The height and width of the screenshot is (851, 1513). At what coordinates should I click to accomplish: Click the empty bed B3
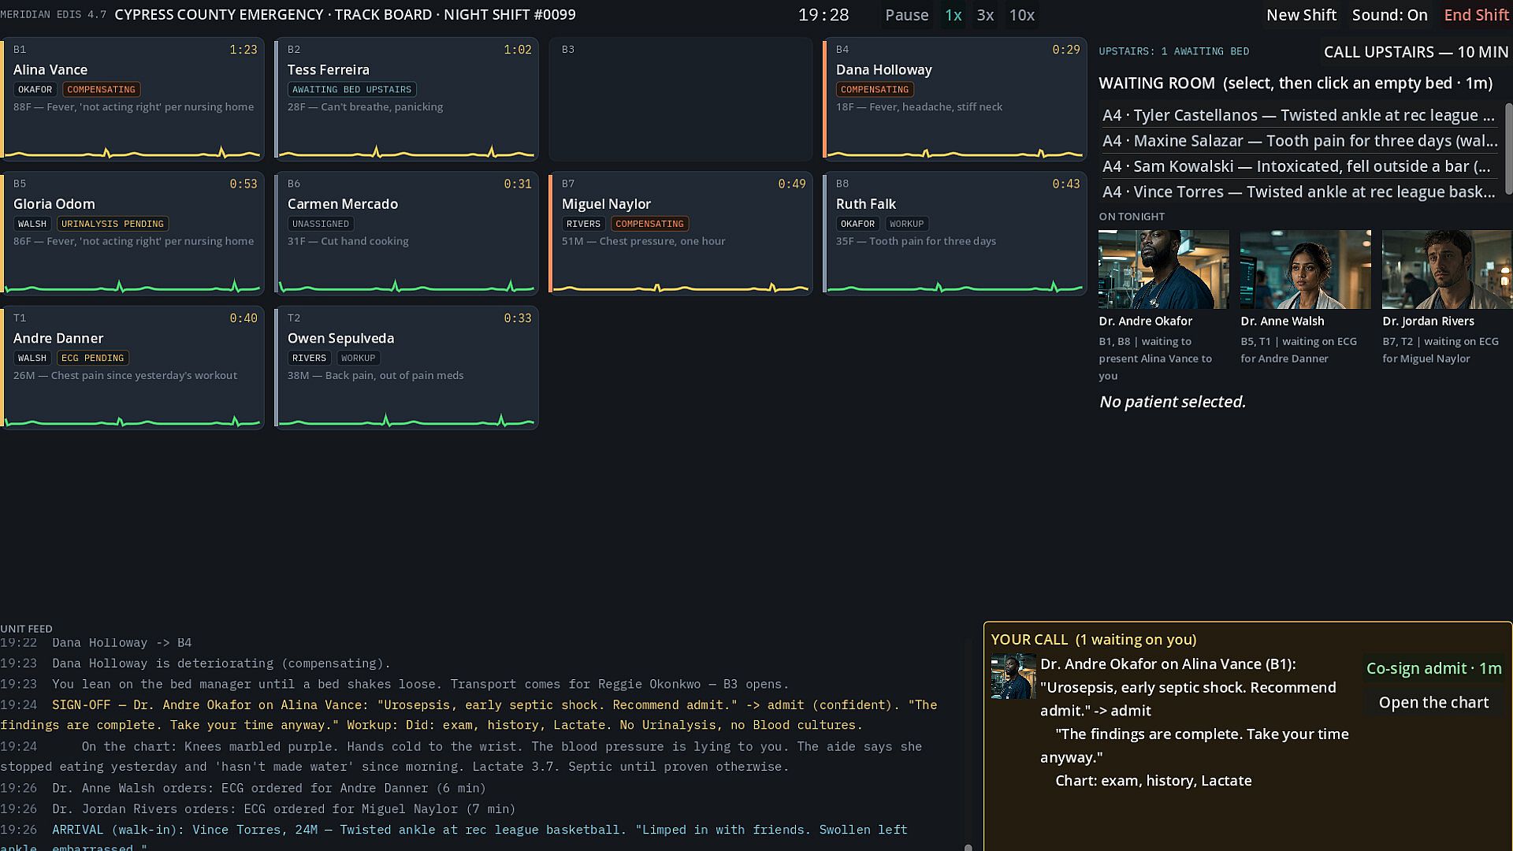[x=681, y=98]
